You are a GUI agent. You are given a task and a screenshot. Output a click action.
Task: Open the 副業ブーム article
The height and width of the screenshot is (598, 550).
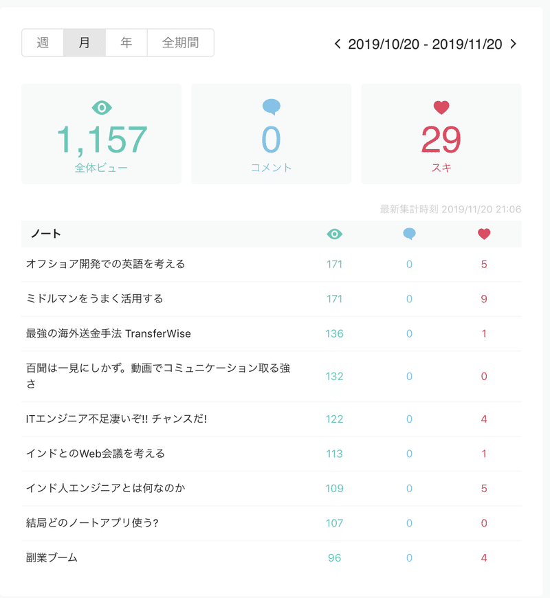click(52, 558)
